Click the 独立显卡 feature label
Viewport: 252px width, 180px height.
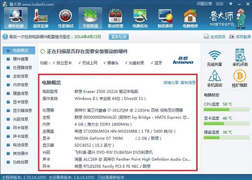click(x=64, y=63)
